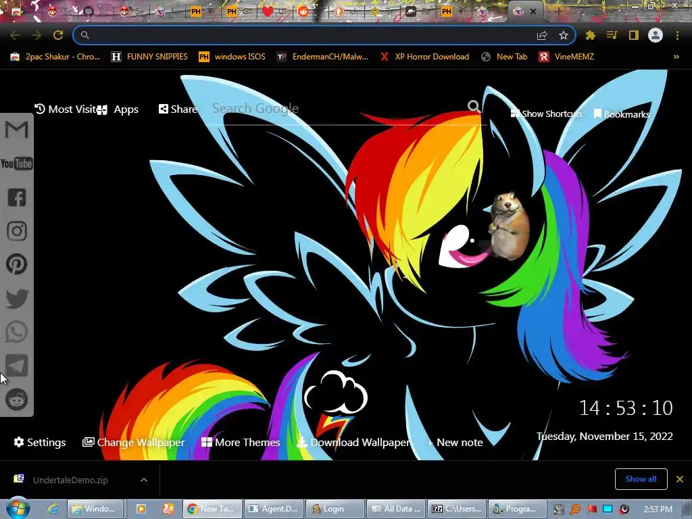Open media controls toolbar icon
Screen dimensions: 692x519
pos(612,35)
